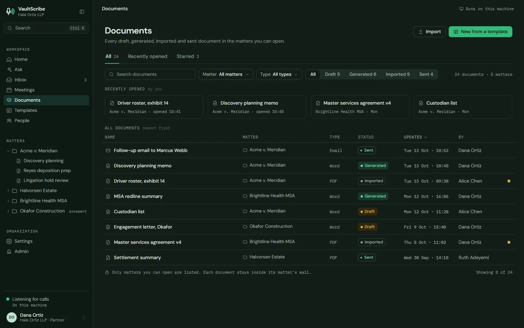
Task: Click the sidebar Search box
Action: [x=46, y=28]
